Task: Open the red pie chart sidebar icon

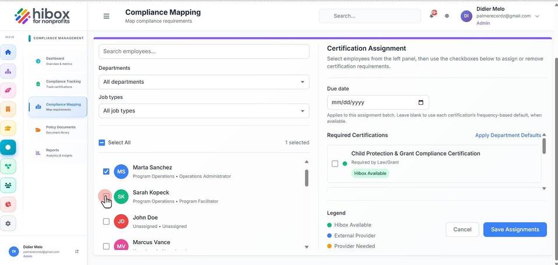Action: click(8, 204)
